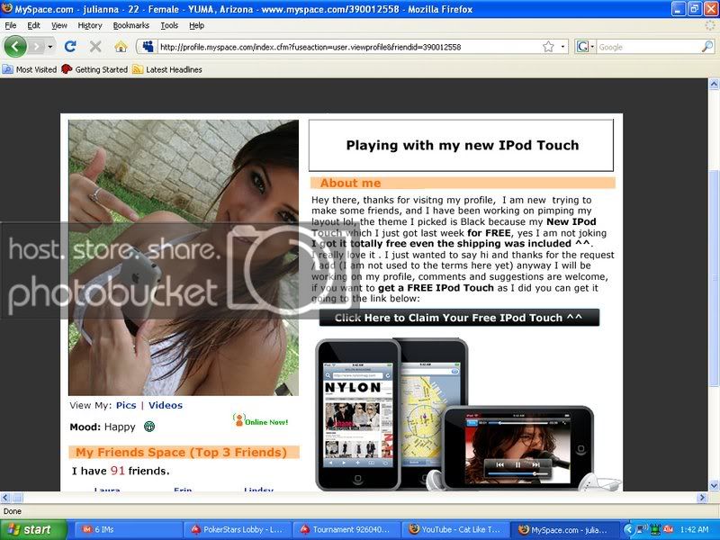The height and width of the screenshot is (540, 720).
Task: Click the iPod Touch devices image
Action: coord(467,415)
